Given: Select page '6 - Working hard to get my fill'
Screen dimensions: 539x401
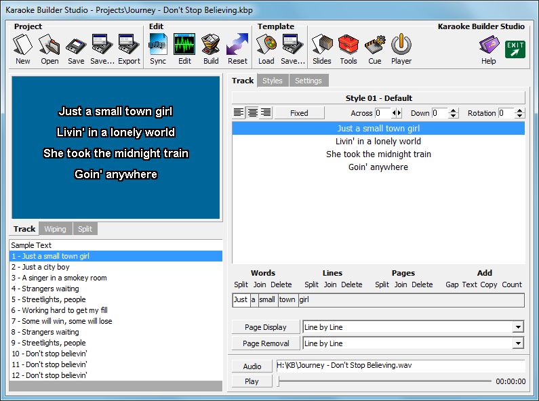Looking at the screenshot, I should click(x=116, y=310).
